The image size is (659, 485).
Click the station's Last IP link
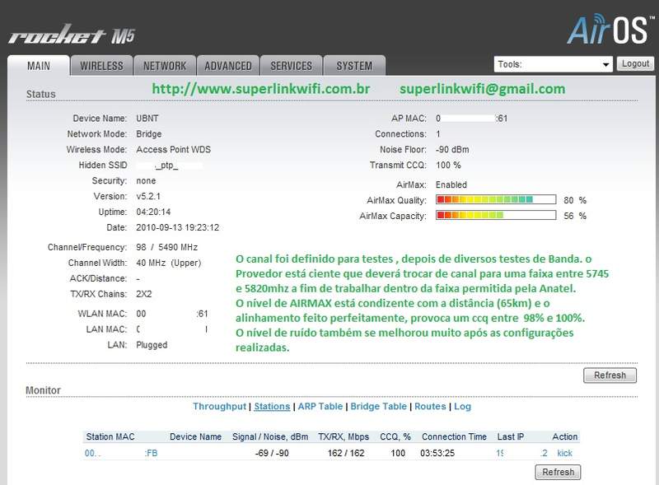pyautogui.click(x=521, y=453)
